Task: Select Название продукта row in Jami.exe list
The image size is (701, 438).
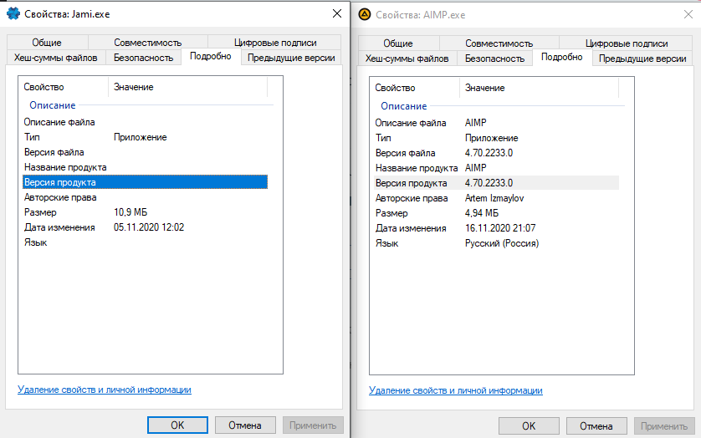Action: pyautogui.click(x=145, y=167)
